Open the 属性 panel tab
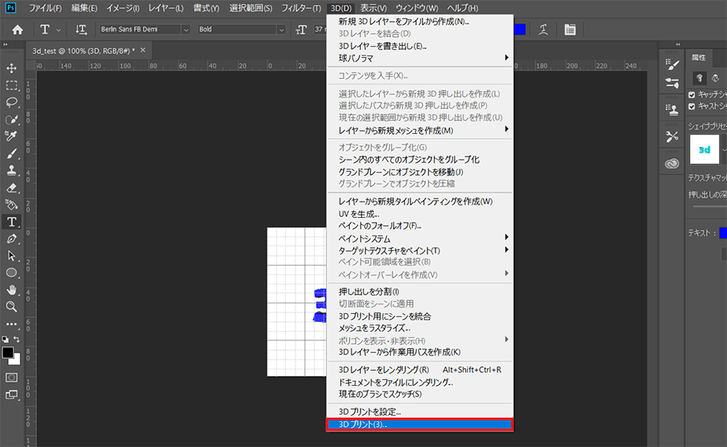 [x=699, y=57]
